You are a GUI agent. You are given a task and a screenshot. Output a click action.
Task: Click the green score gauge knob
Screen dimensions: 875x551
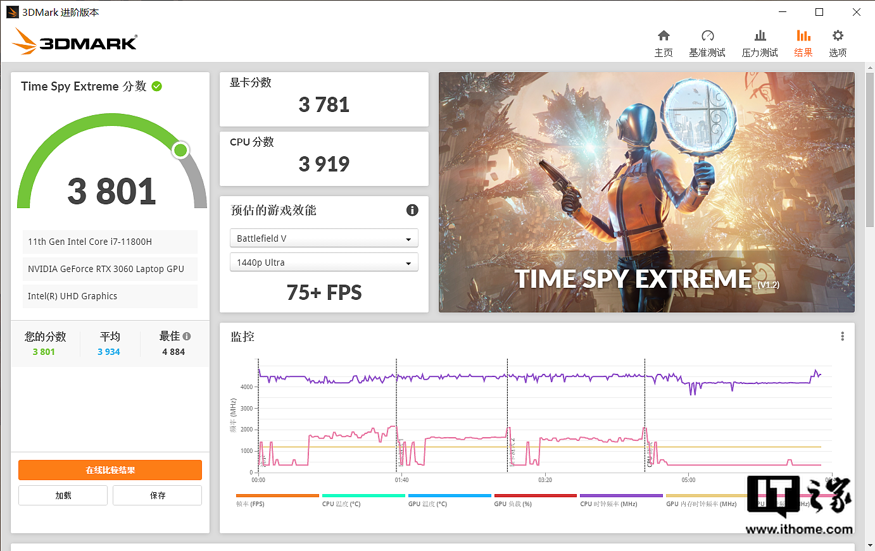coord(180,150)
